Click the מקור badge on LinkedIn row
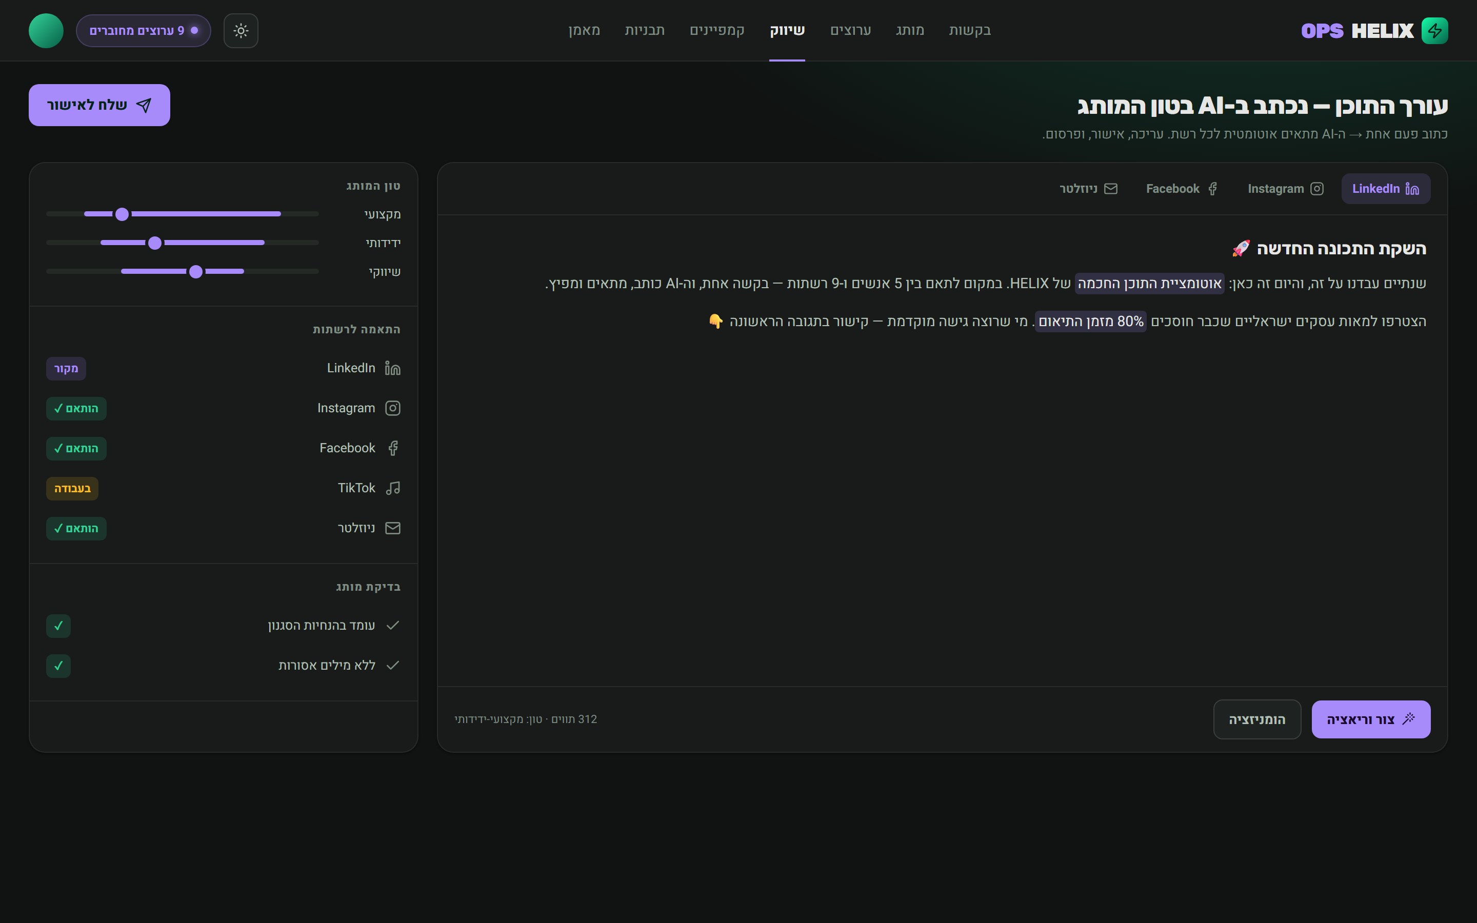1477x923 pixels. coord(66,369)
